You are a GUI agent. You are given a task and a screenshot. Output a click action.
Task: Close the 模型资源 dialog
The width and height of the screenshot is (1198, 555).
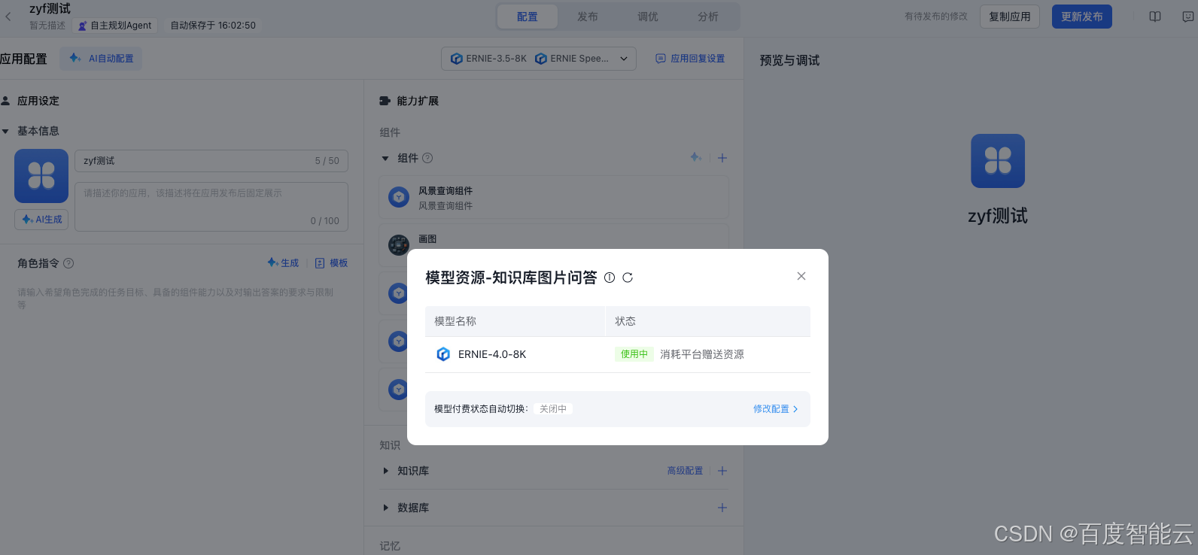801,276
